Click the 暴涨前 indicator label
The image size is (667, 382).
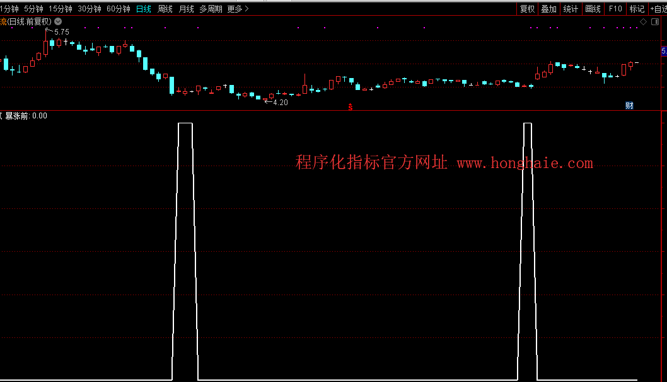point(17,116)
